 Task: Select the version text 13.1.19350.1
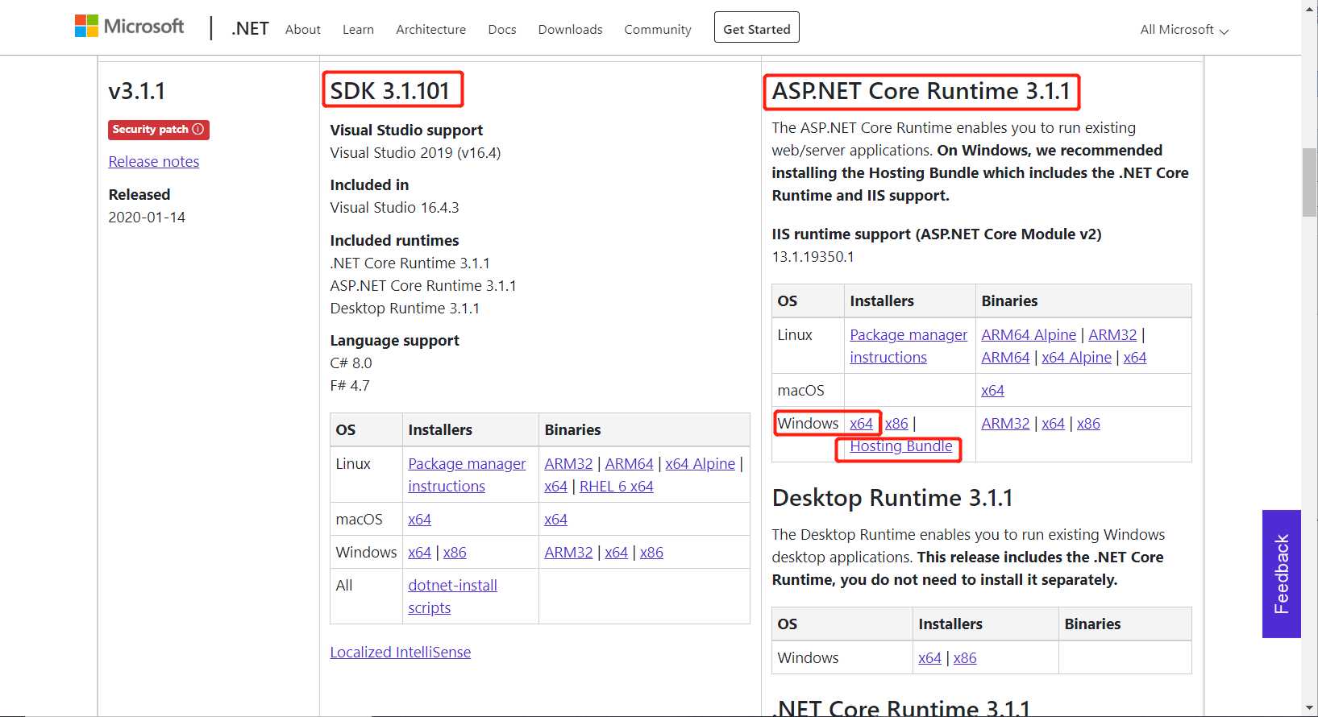click(813, 256)
